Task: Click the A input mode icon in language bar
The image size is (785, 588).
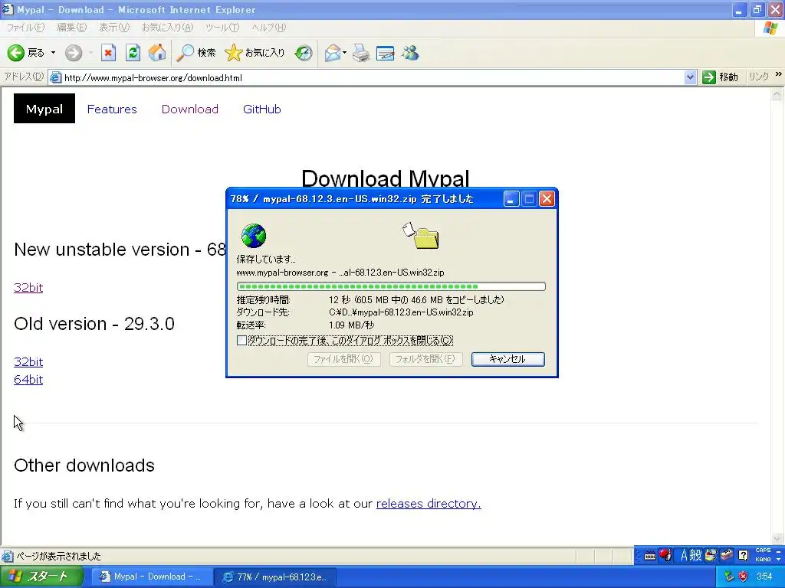Action: click(685, 555)
